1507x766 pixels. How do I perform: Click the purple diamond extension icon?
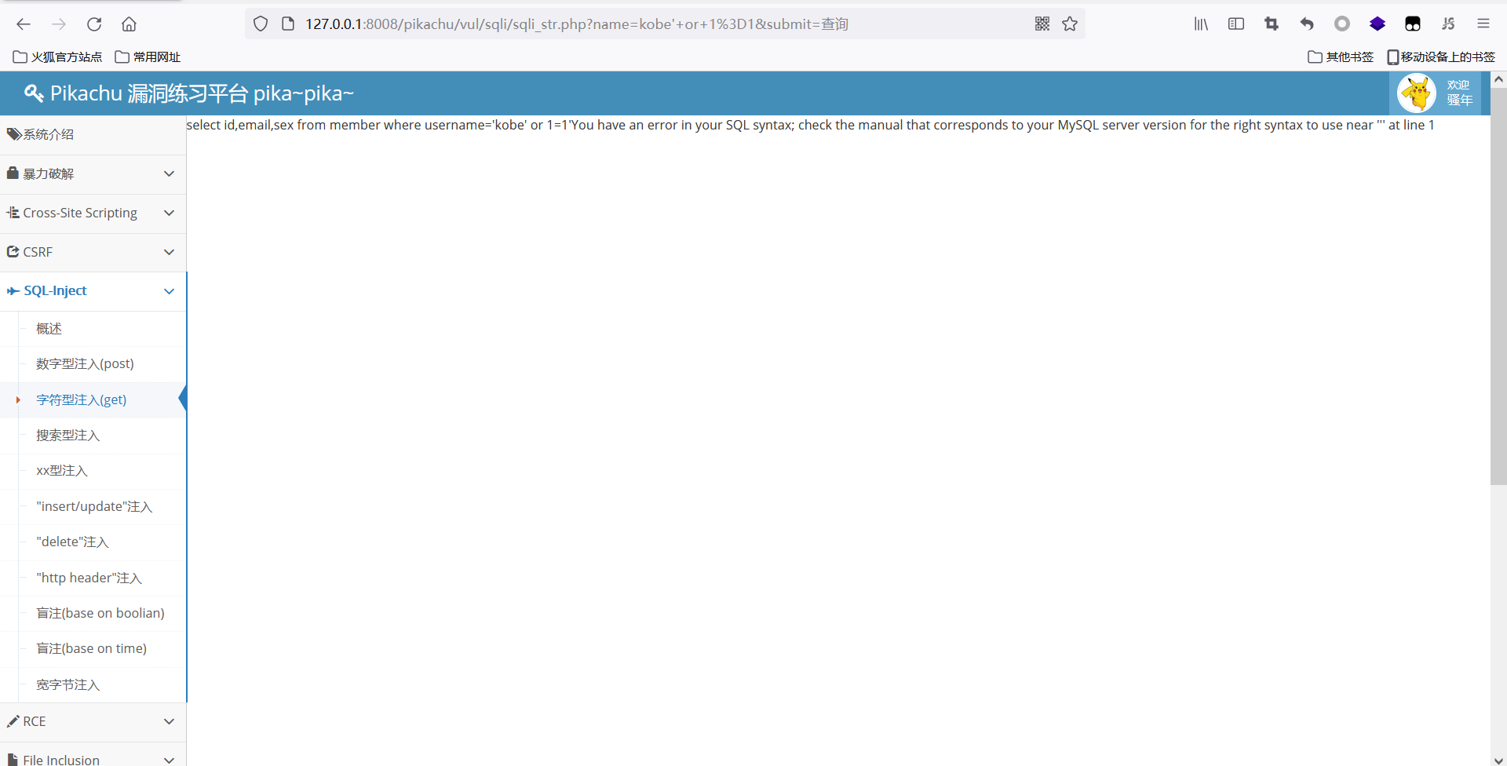pyautogui.click(x=1377, y=24)
